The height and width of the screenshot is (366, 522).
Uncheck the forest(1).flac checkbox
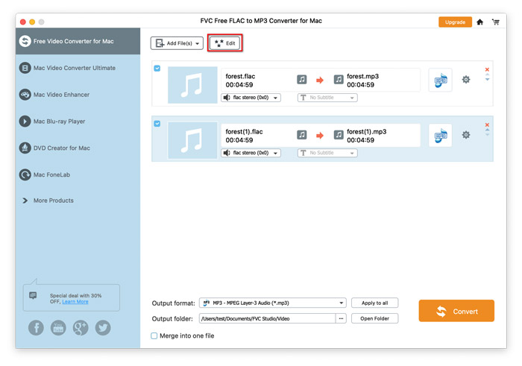click(x=157, y=124)
